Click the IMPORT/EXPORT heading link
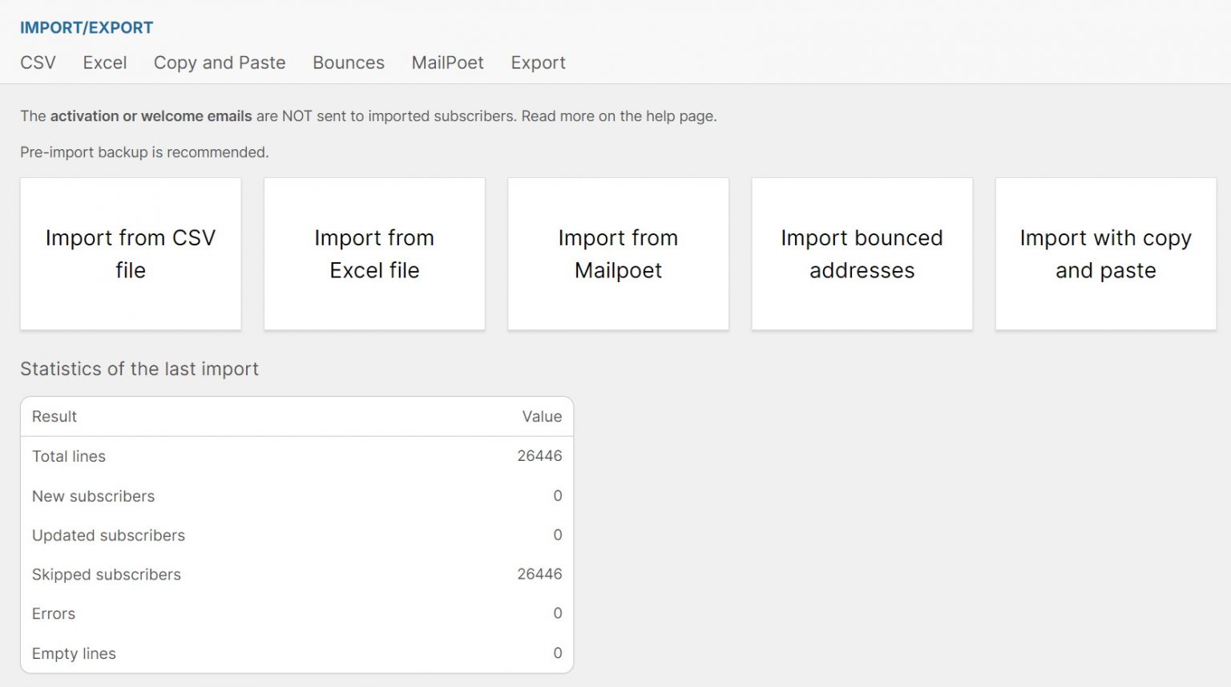 (87, 27)
